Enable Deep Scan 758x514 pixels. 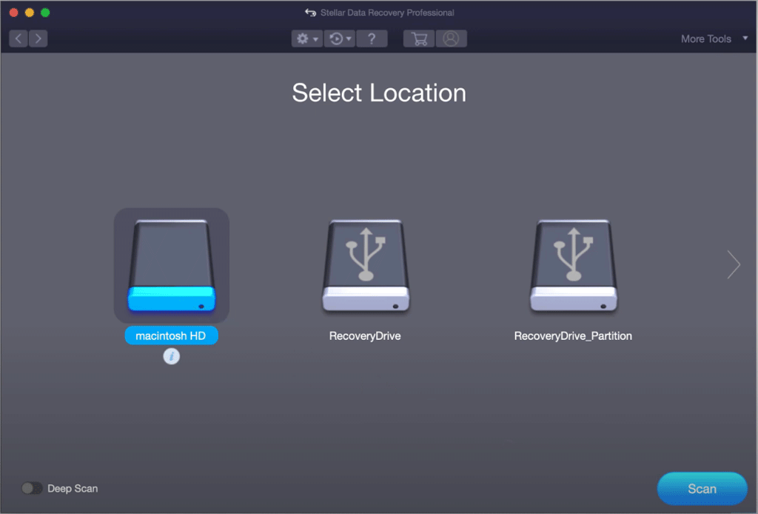(31, 488)
